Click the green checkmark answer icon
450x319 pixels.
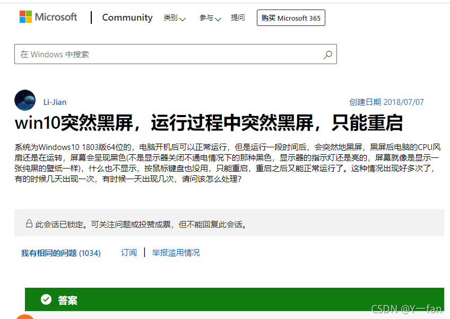click(x=46, y=299)
